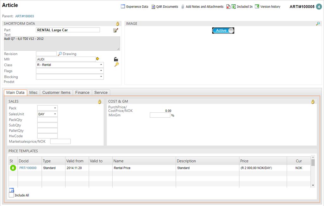Switch to the Finance tab

coord(82,92)
